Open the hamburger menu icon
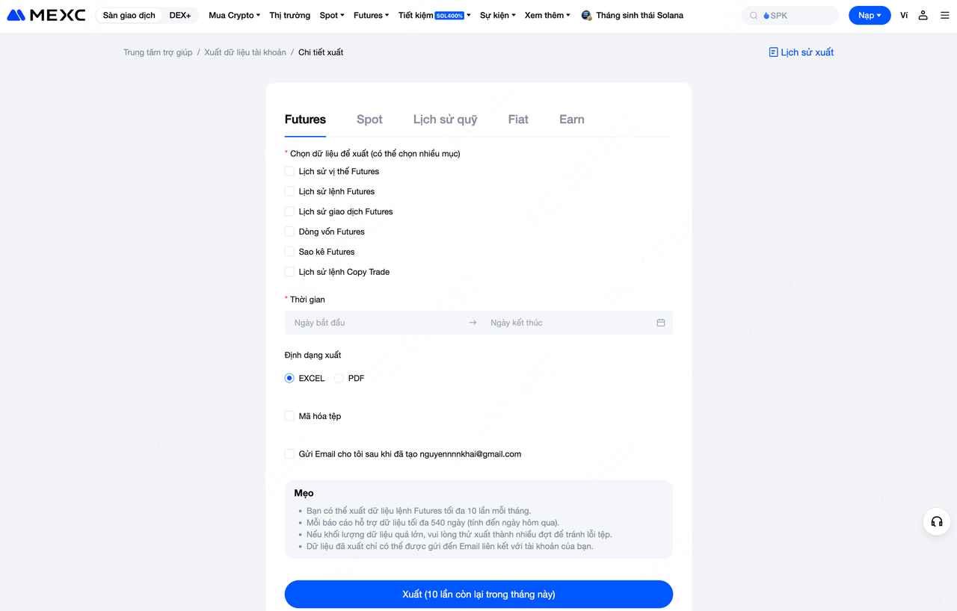 pyautogui.click(x=945, y=15)
